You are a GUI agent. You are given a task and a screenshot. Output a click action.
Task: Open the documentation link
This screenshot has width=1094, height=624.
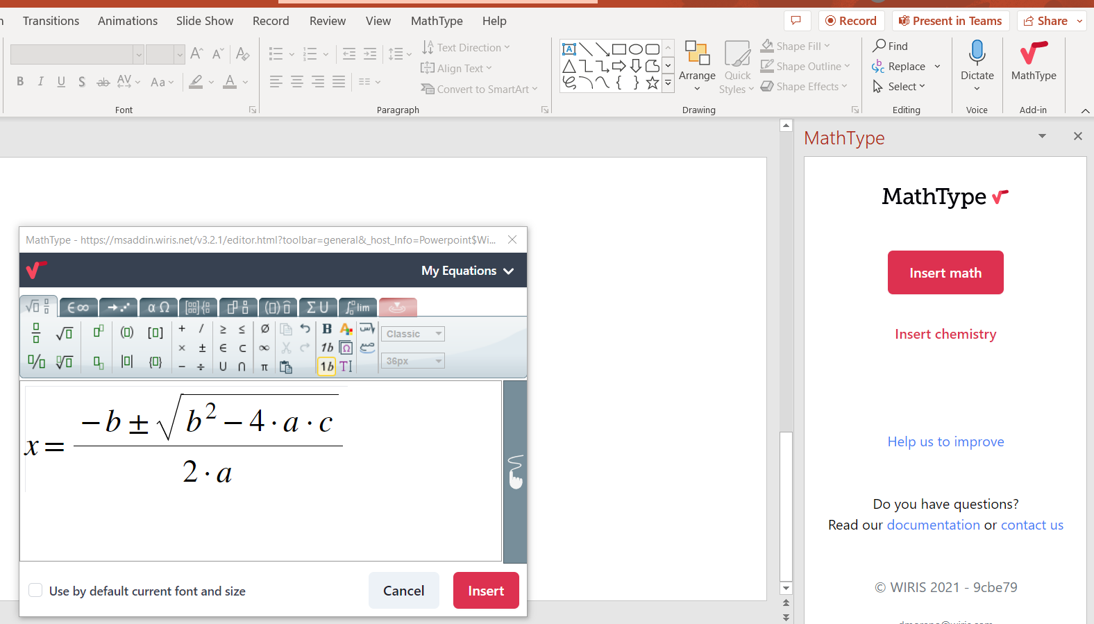pyautogui.click(x=933, y=525)
